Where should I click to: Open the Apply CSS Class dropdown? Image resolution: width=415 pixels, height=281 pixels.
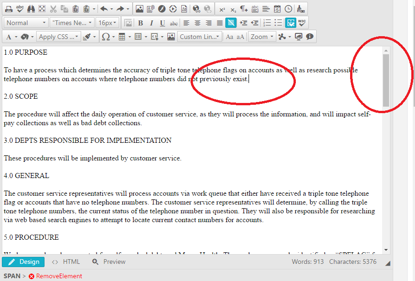pos(58,37)
